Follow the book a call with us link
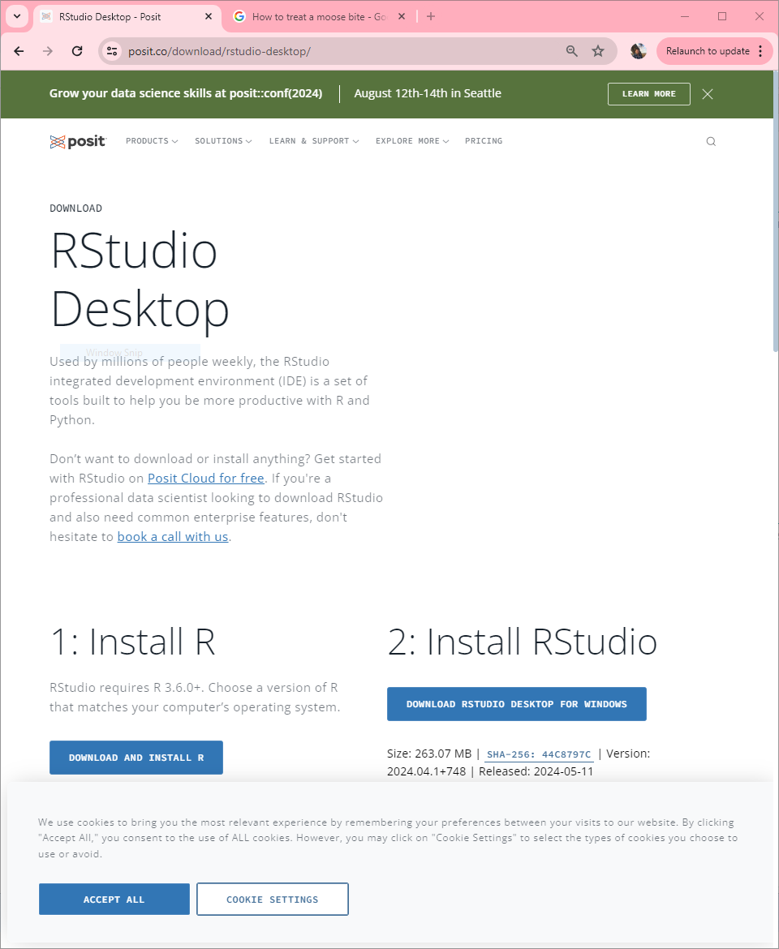The width and height of the screenshot is (779, 949). click(173, 537)
